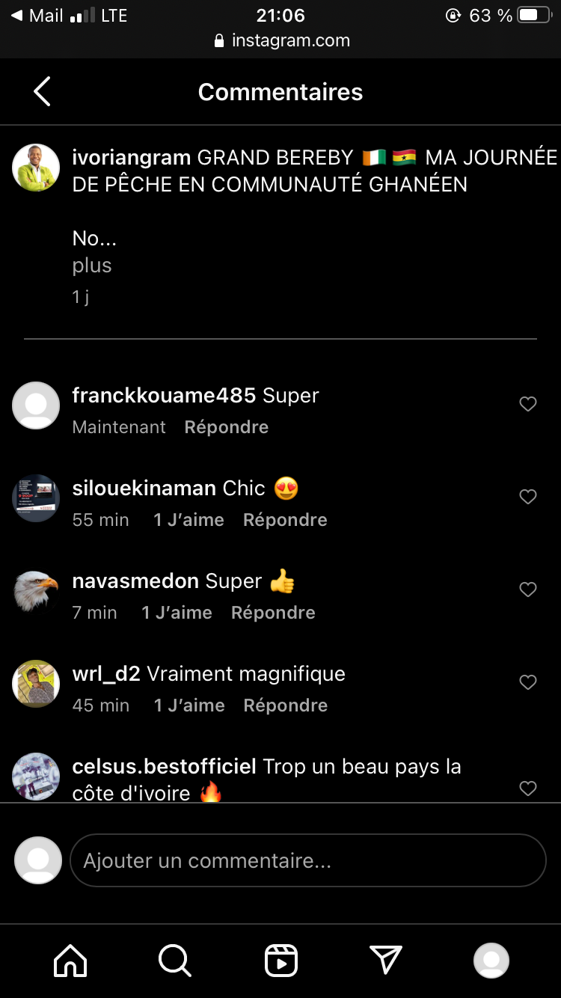View likes on wrl_d2's comment
Viewport: 561px width, 998px height.
click(x=189, y=705)
